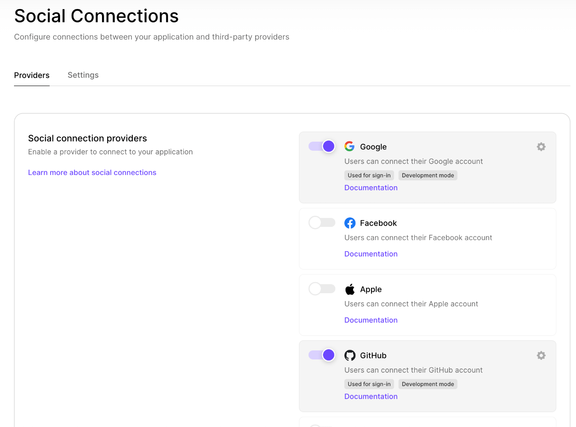Open Facebook Documentation link
Image resolution: width=576 pixels, height=427 pixels.
[371, 254]
